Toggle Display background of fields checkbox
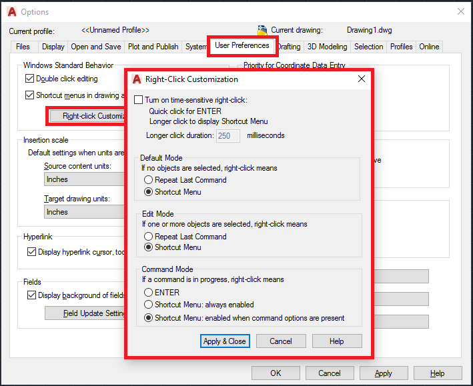473x386 pixels. (x=31, y=295)
